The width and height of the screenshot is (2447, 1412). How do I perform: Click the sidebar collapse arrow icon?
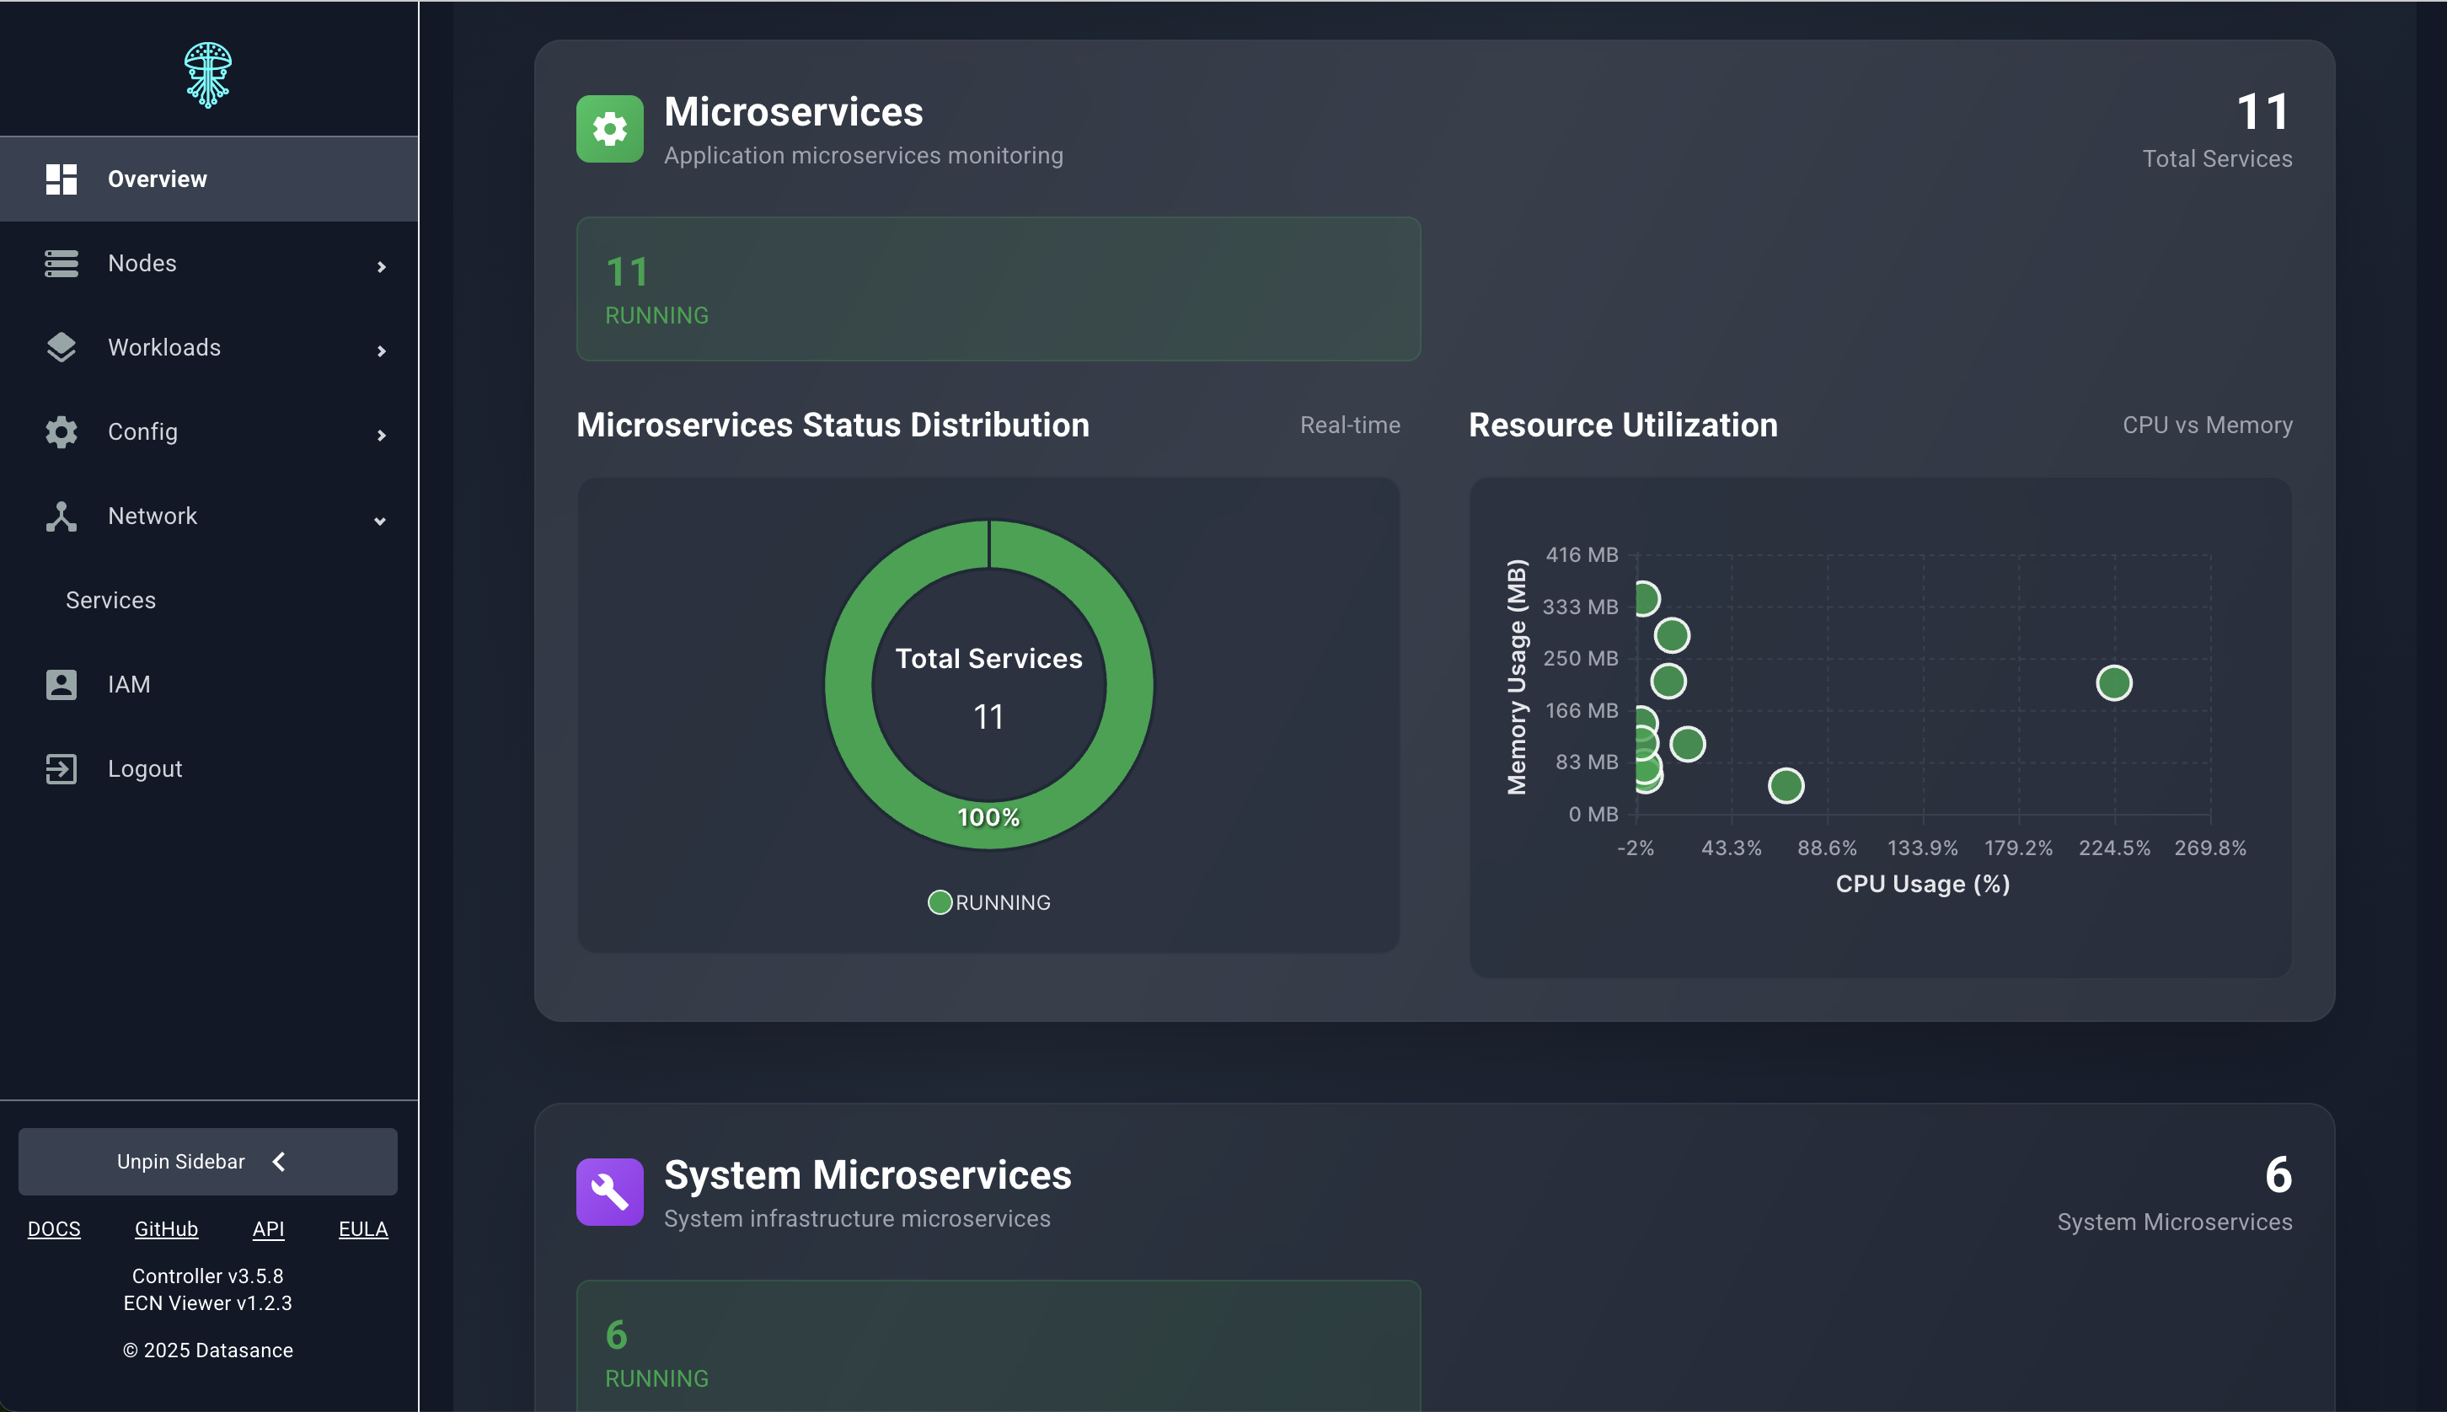tap(279, 1161)
